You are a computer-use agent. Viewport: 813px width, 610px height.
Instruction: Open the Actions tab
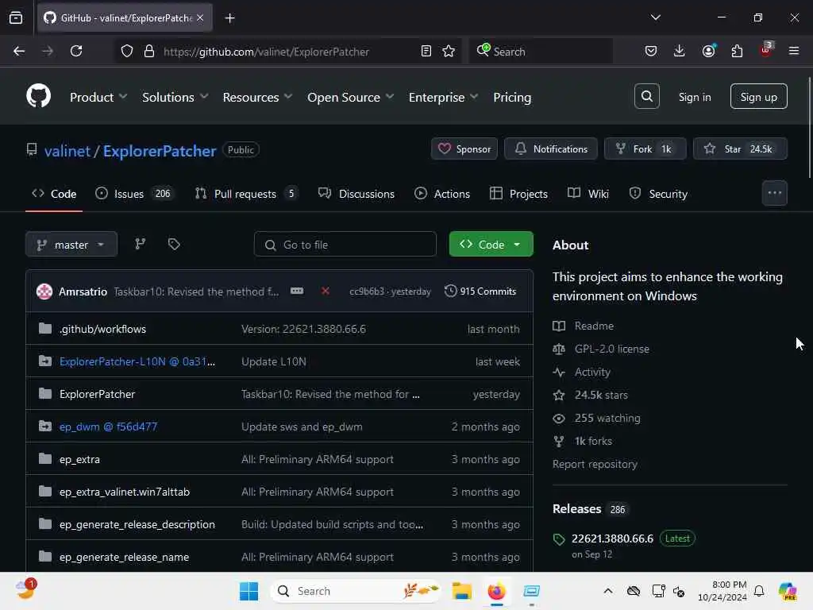441,194
